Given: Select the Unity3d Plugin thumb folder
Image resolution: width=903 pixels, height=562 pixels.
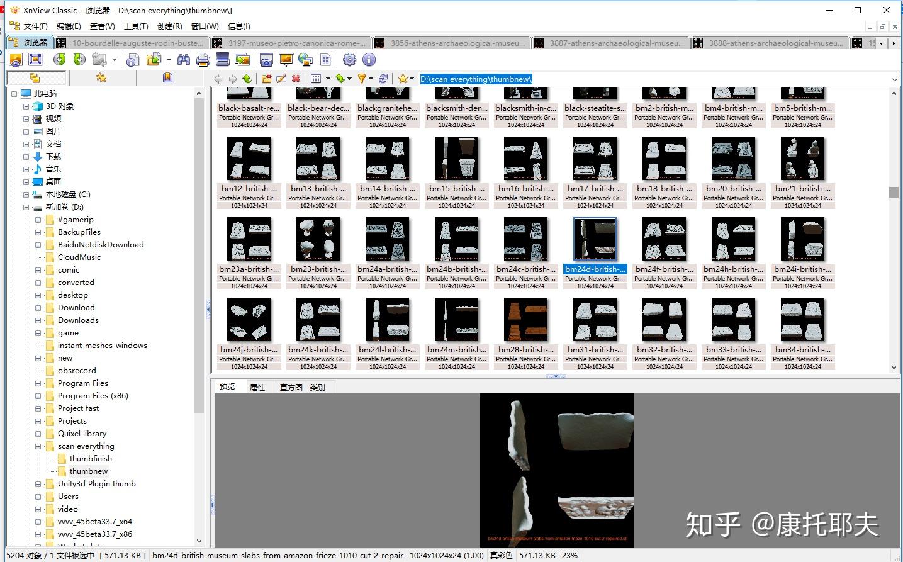Looking at the screenshot, I should (x=97, y=484).
